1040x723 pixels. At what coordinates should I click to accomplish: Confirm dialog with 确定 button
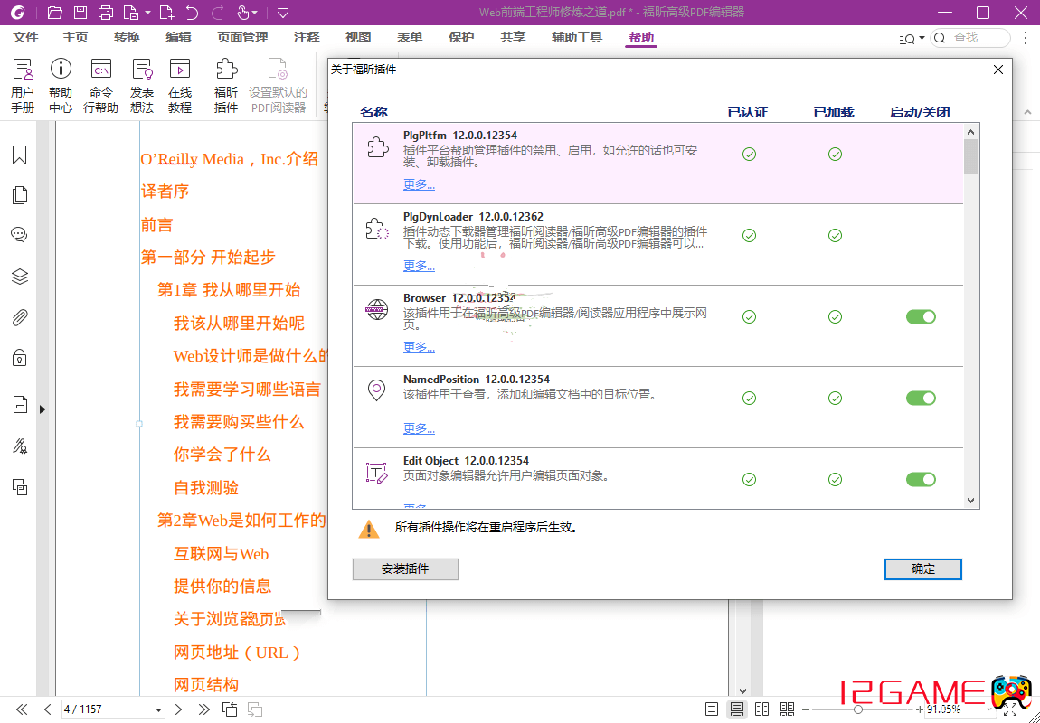coord(922,569)
